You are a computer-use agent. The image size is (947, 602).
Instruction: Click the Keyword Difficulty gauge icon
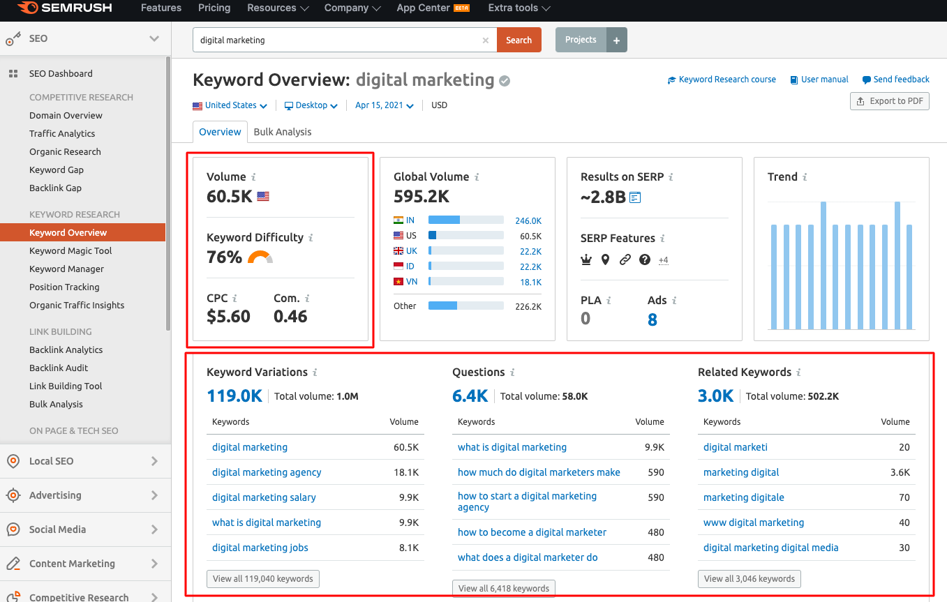click(260, 257)
